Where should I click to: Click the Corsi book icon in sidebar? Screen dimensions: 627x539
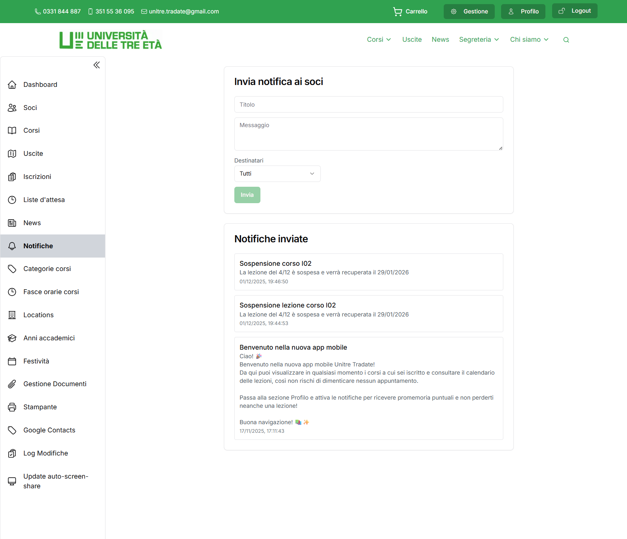click(12, 130)
